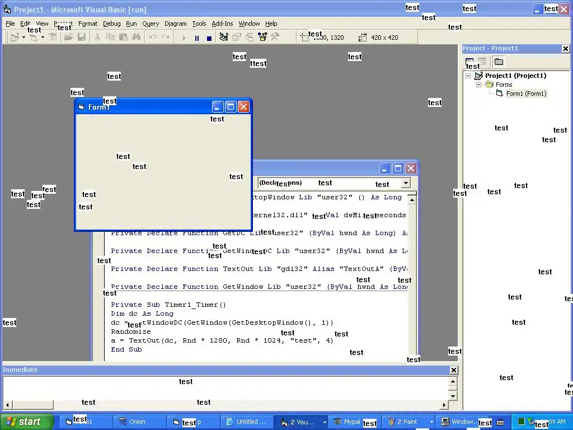The image size is (573, 430).
Task: Click the Find binoculars icon
Action: 137,37
